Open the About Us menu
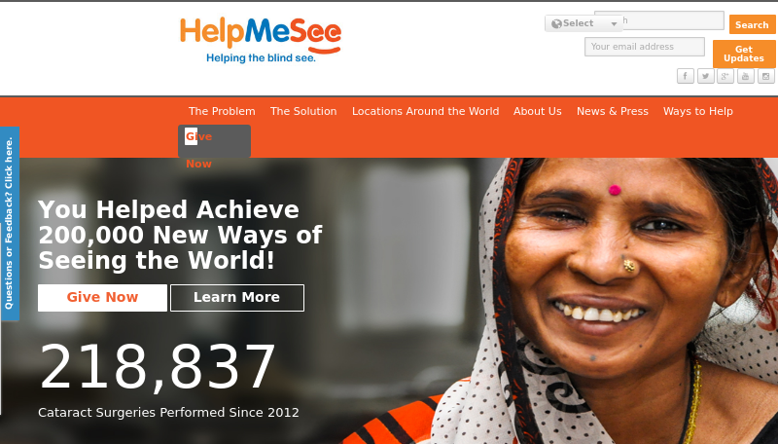Viewport: 778px width, 444px height. point(538,111)
